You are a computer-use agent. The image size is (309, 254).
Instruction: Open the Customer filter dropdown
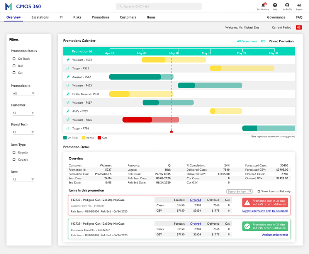[x=23, y=113]
